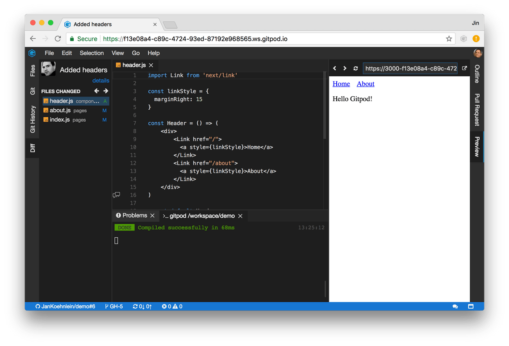Click the author avatar next to Added headers
This screenshot has width=509, height=346.
(x=48, y=69)
